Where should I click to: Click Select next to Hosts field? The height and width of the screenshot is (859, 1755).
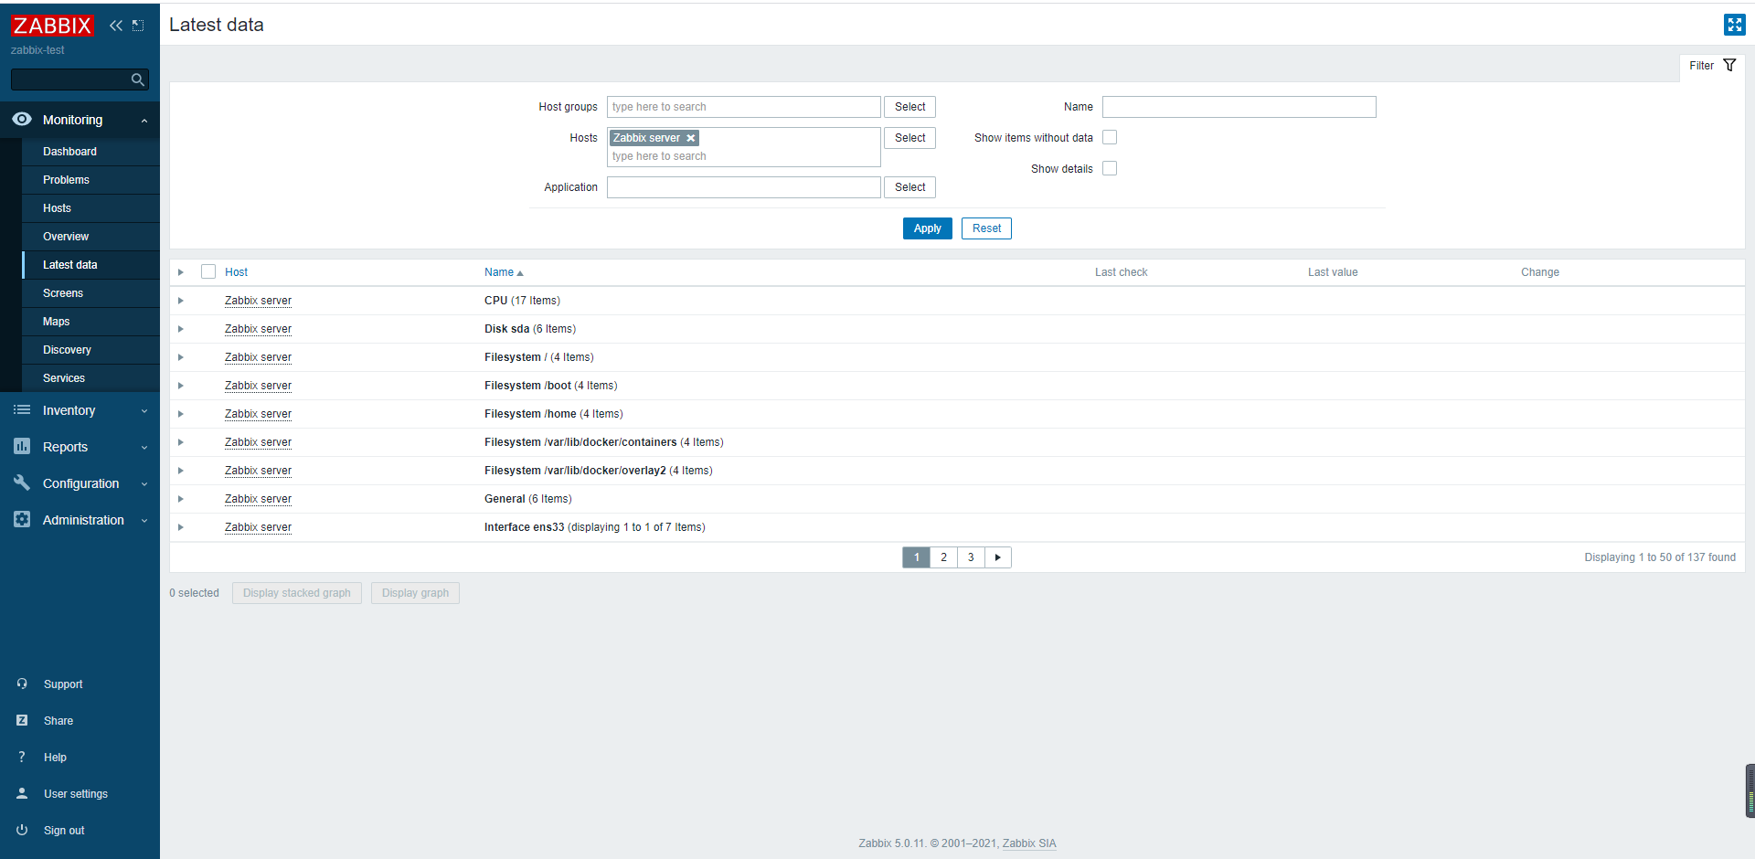pyautogui.click(x=909, y=138)
